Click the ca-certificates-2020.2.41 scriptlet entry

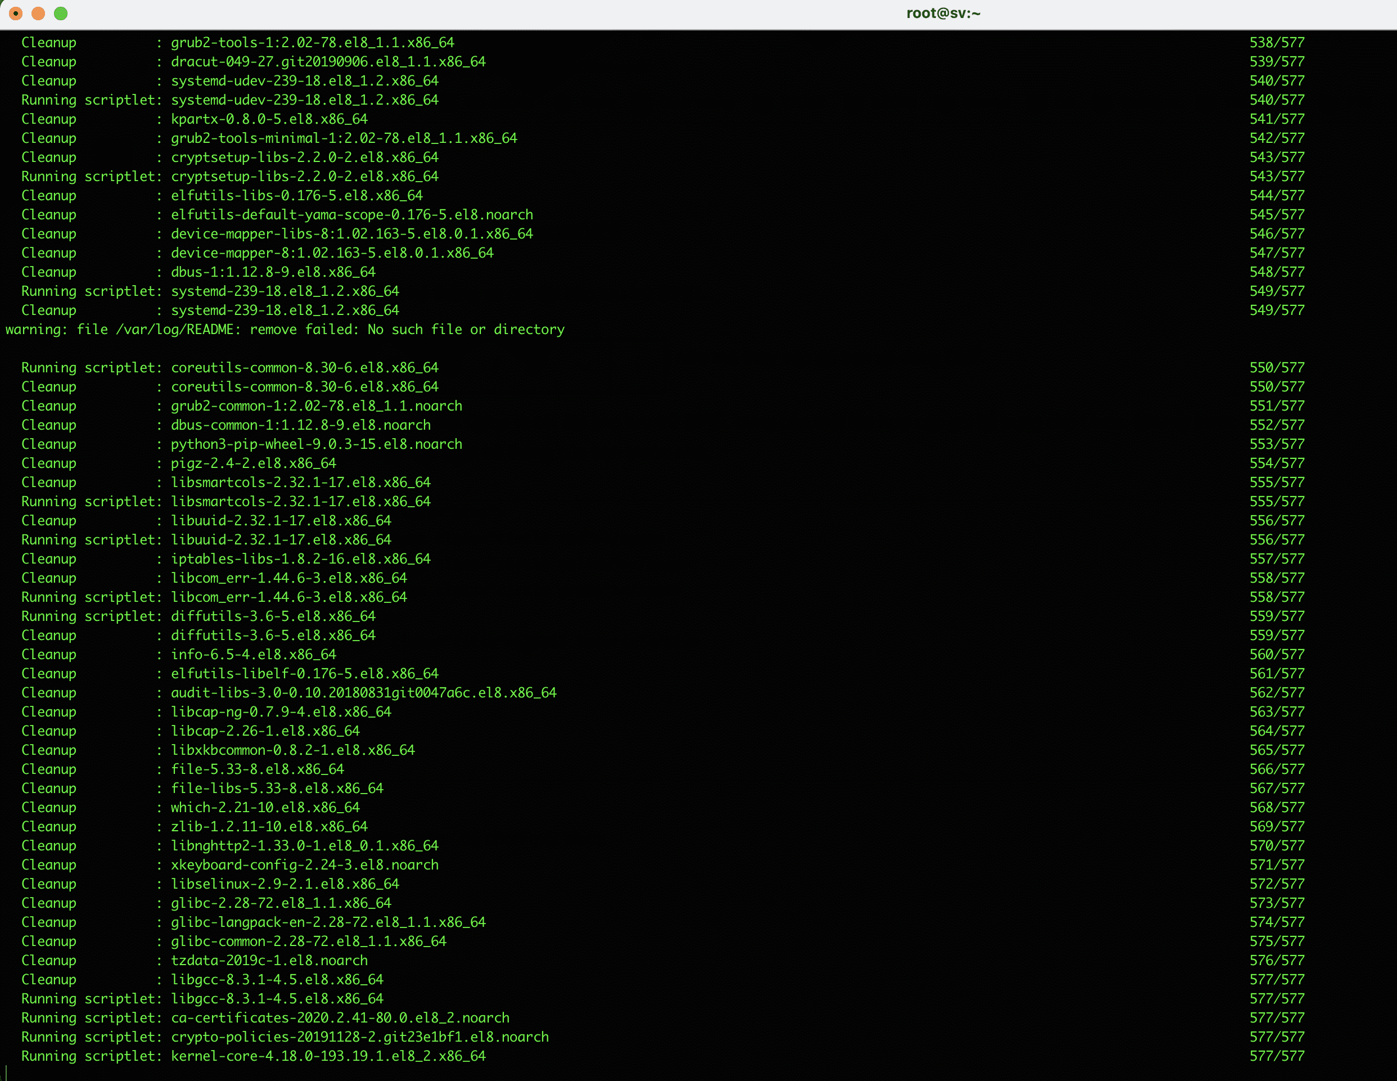point(265,1017)
